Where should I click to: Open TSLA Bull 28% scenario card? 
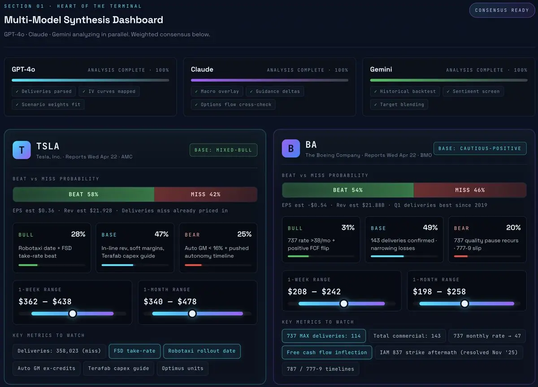(x=52, y=248)
